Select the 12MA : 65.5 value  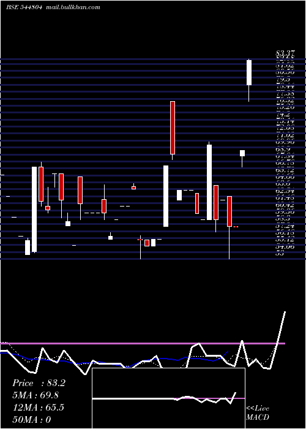click(x=39, y=408)
